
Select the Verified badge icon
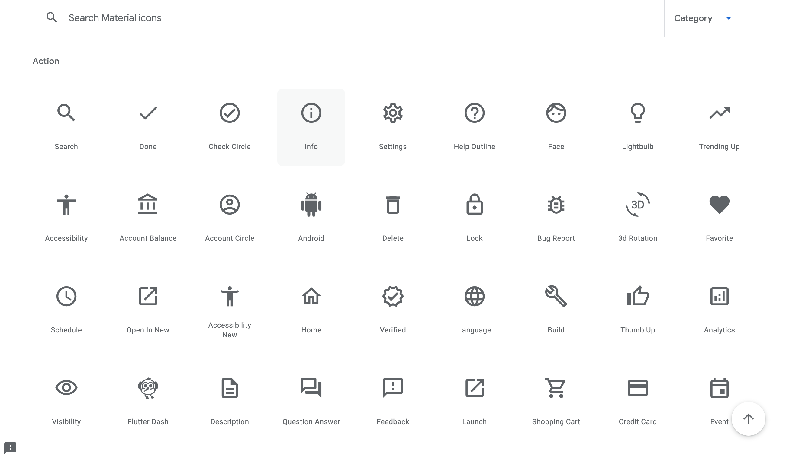click(x=393, y=296)
